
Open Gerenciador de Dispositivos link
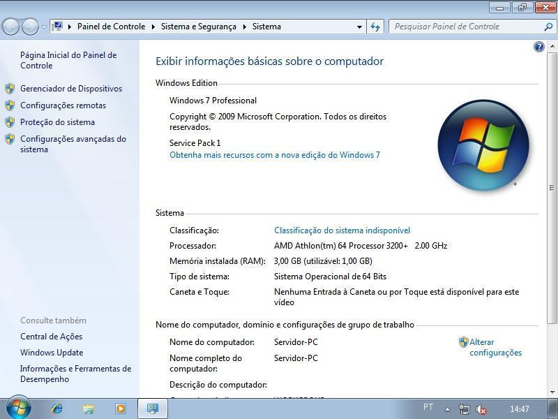(x=71, y=89)
